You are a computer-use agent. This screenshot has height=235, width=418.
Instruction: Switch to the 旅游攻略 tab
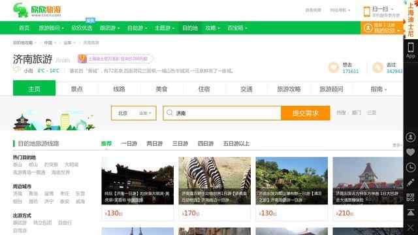pos(289,89)
